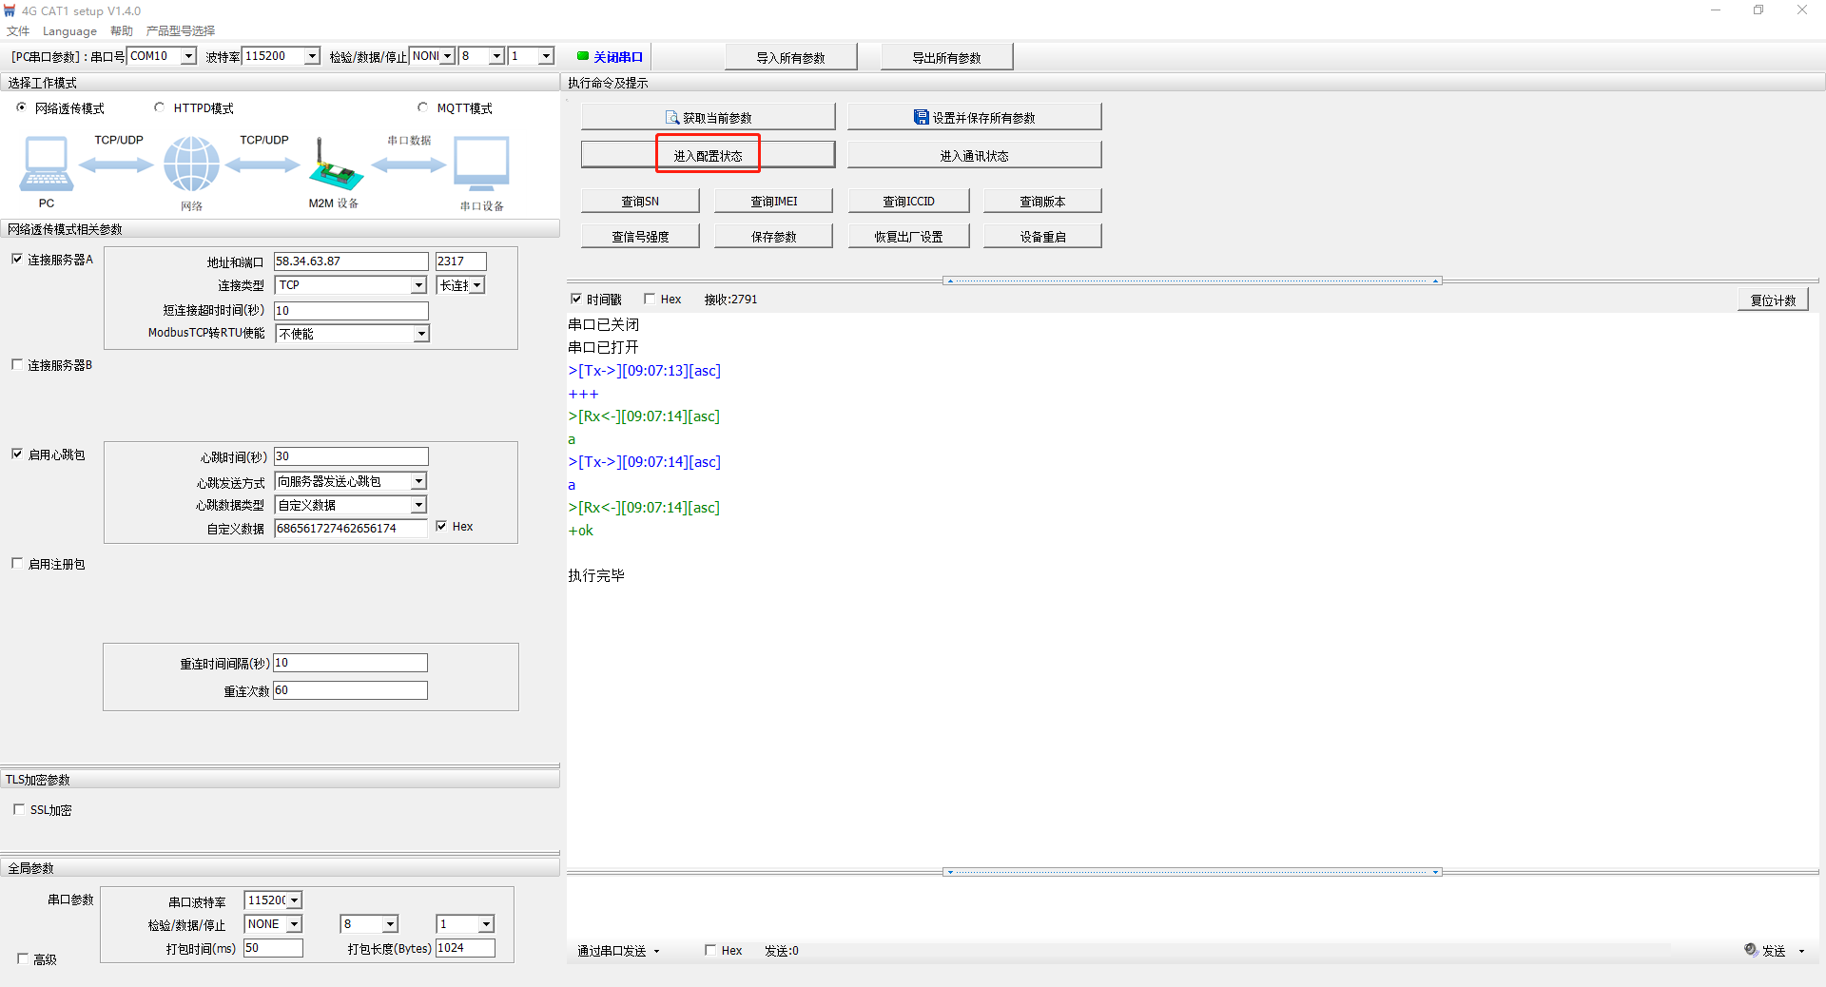
Task: Open the 产品型号选择 menu
Action: pos(180,31)
